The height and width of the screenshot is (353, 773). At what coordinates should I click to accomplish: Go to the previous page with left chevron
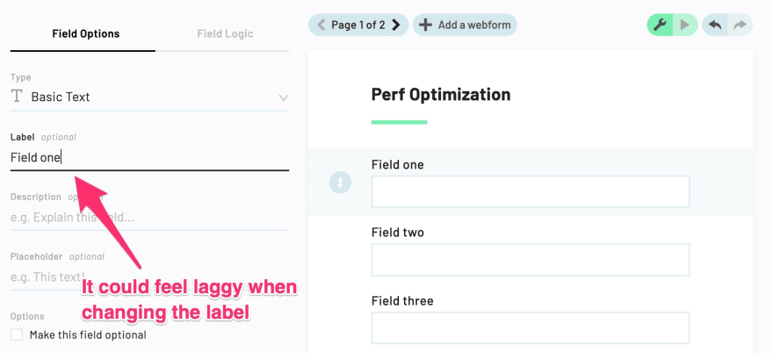point(321,25)
